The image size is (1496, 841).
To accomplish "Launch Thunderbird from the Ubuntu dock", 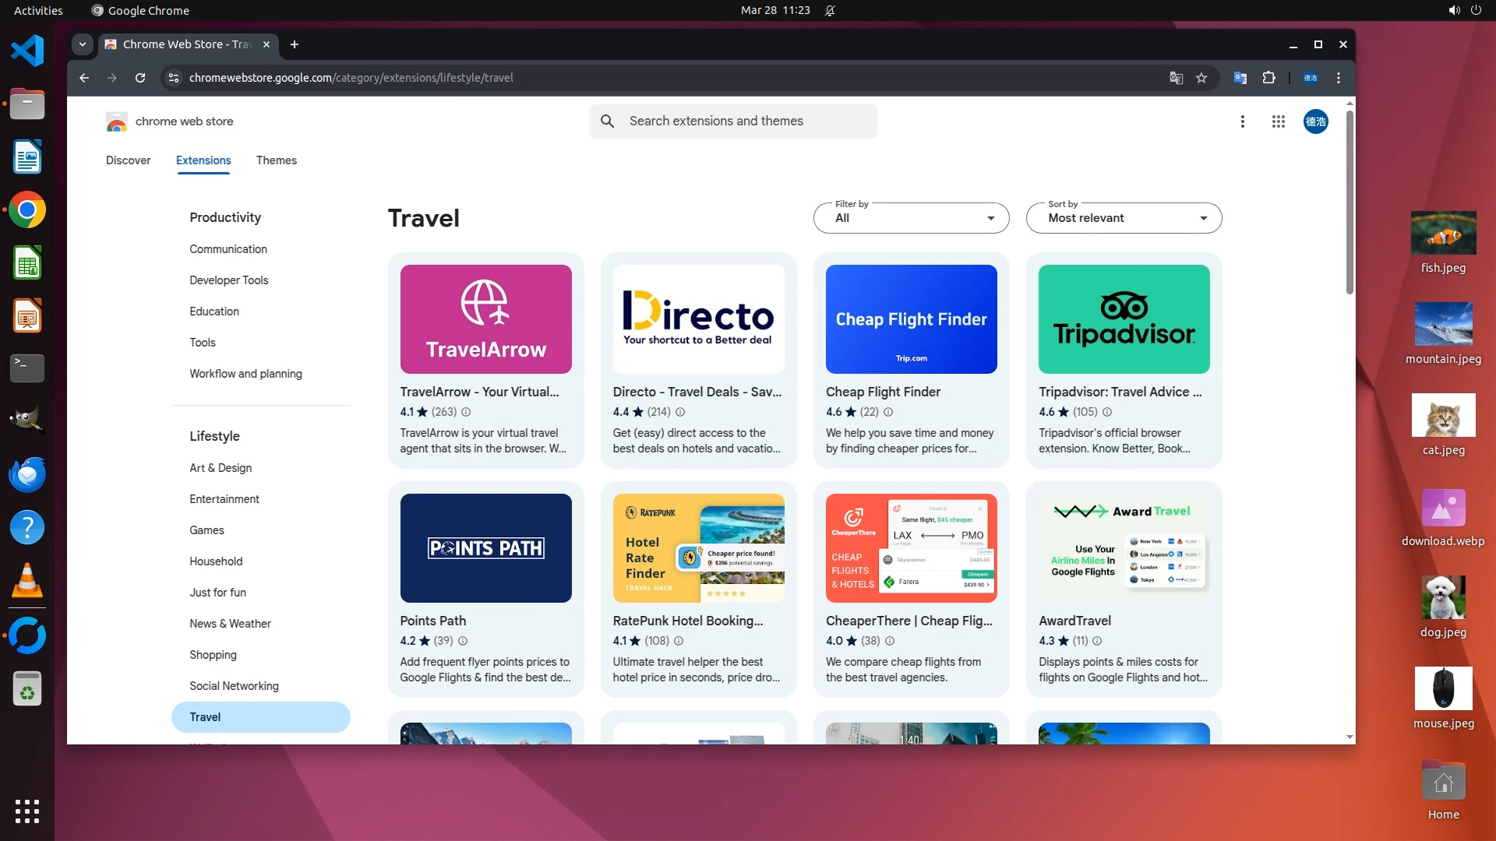I will pos(27,474).
